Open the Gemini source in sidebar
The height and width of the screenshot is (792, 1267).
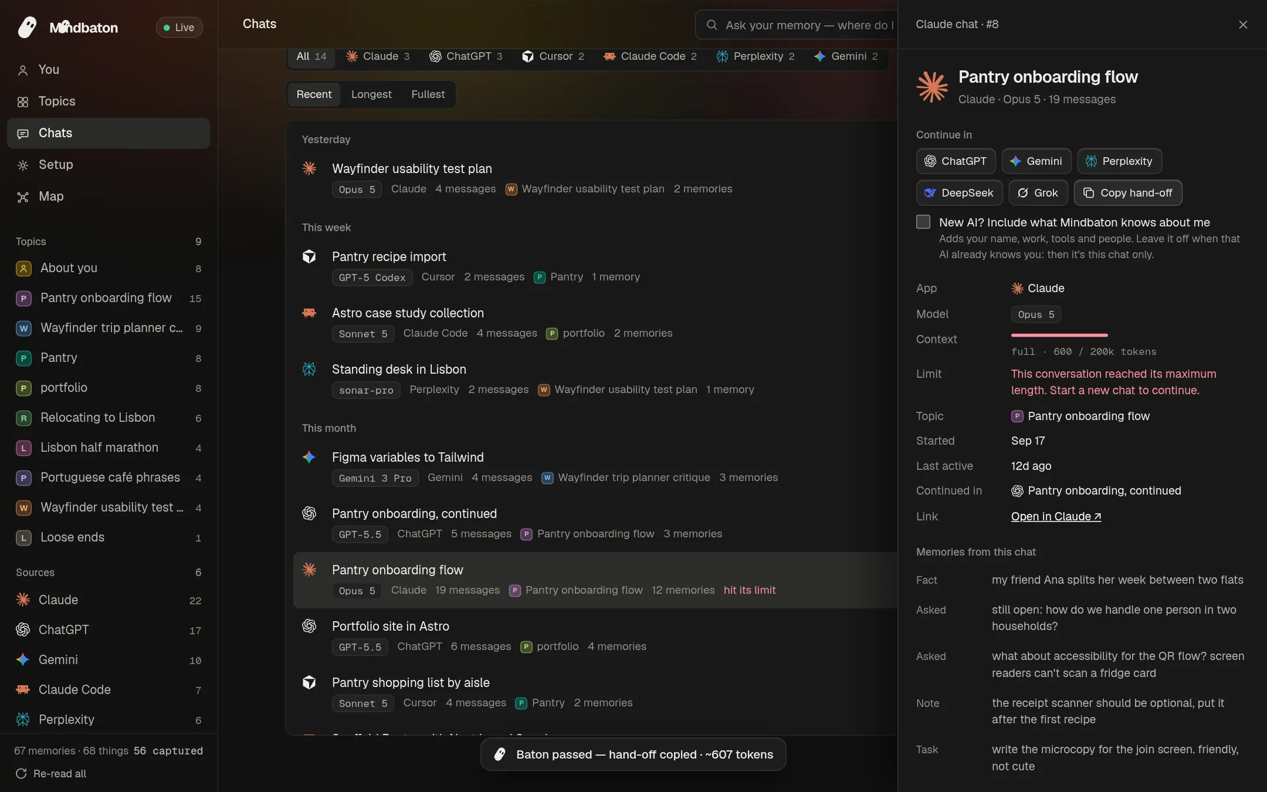coord(109,660)
